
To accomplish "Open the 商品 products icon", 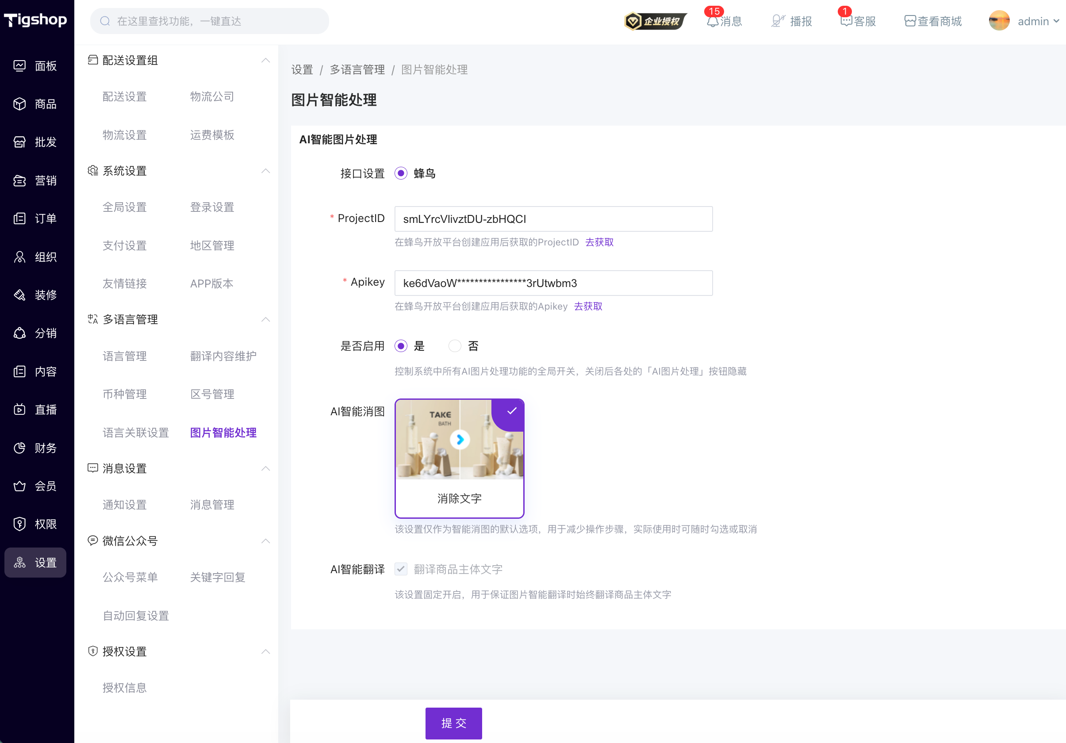I will [19, 104].
